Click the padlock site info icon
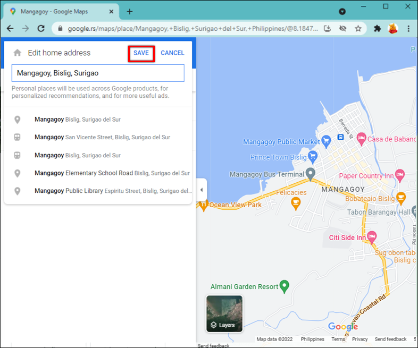This screenshot has height=348, width=418. [60, 28]
